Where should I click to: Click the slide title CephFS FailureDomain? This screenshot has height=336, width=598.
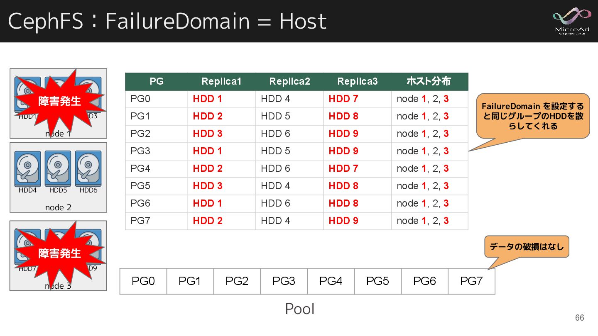[167, 21]
